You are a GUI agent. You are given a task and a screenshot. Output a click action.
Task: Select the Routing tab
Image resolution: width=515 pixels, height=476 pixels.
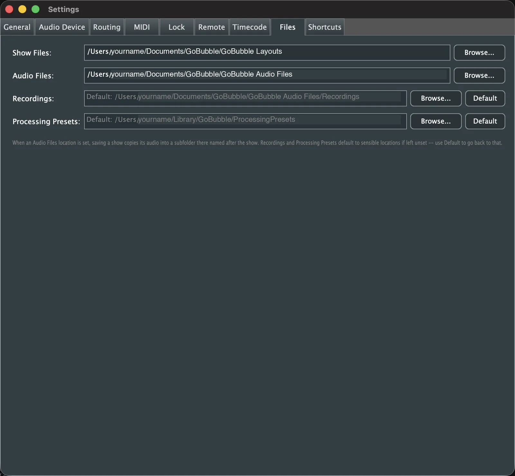107,27
